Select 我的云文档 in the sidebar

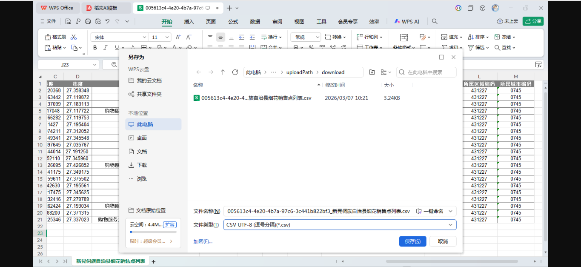pyautogui.click(x=145, y=80)
